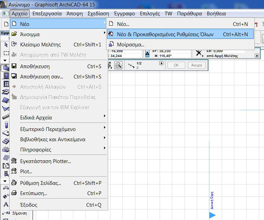
Task: Select the Text tool in toolbox
Action: (6, 205)
